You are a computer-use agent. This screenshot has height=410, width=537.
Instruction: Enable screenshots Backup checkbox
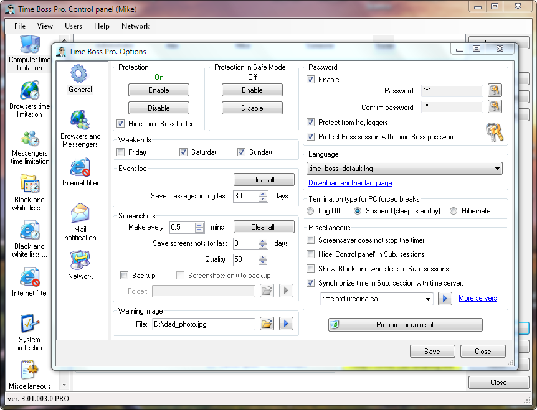[125, 275]
